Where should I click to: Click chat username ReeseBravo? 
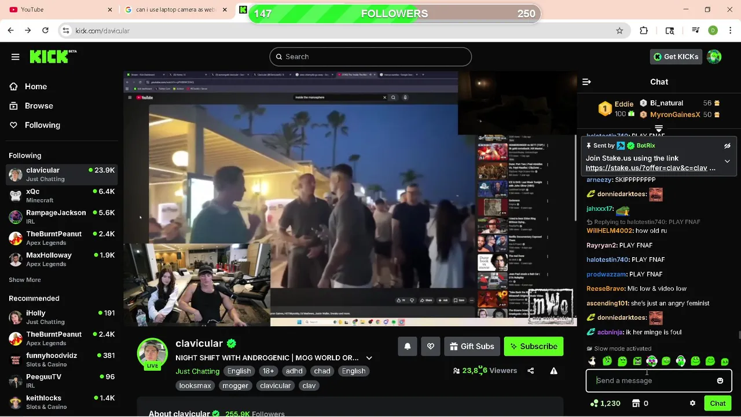606,289
